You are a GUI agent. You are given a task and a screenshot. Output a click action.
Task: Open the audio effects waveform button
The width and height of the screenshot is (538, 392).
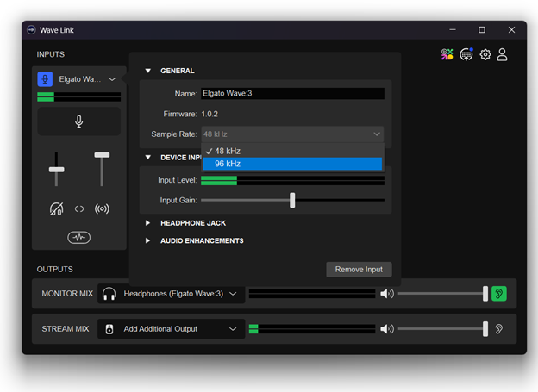click(x=78, y=237)
